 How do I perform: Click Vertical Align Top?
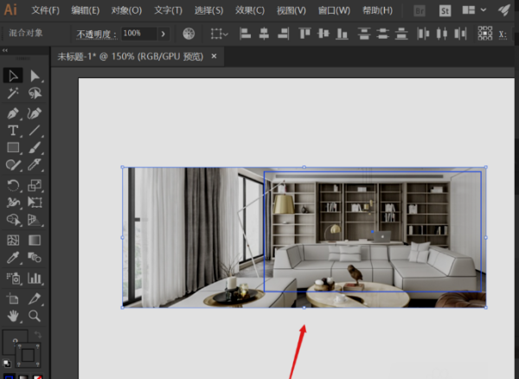coord(304,34)
